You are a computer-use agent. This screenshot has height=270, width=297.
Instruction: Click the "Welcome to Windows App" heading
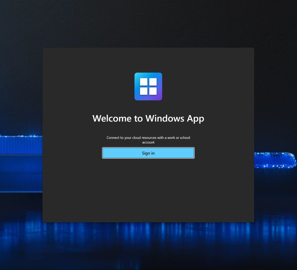tap(148, 118)
